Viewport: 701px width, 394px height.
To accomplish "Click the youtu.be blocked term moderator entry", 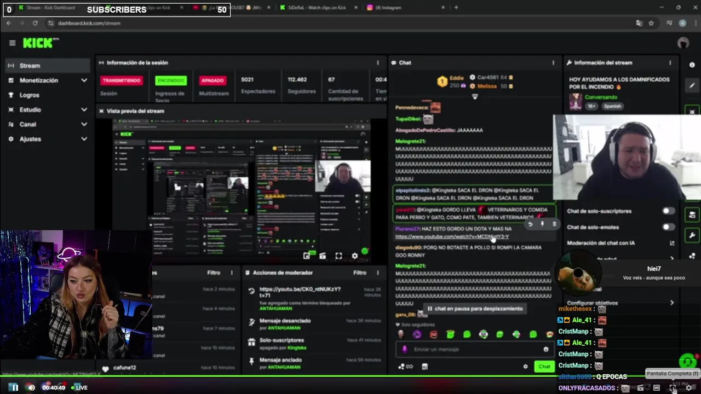I will tap(314, 298).
